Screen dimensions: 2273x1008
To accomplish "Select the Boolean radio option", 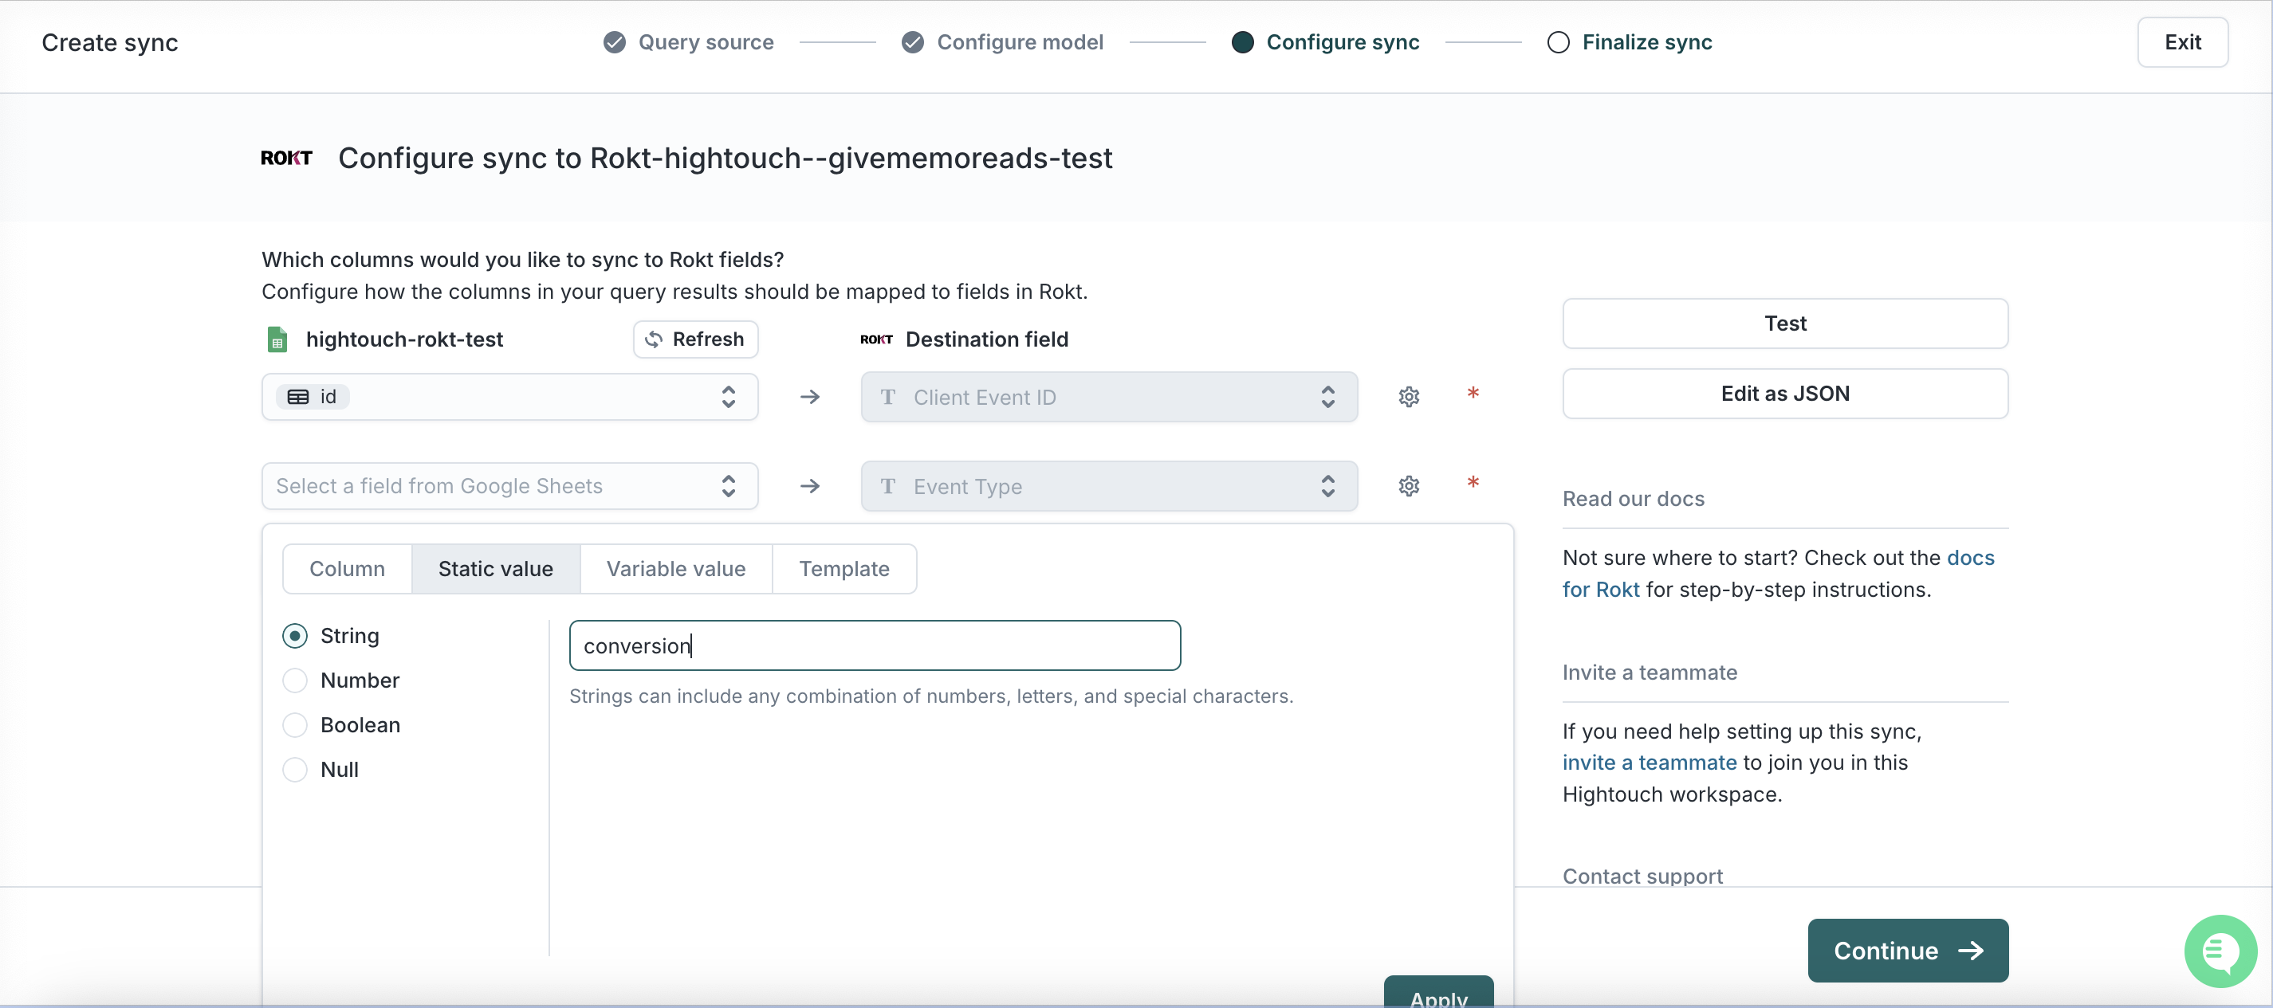I will [295, 725].
